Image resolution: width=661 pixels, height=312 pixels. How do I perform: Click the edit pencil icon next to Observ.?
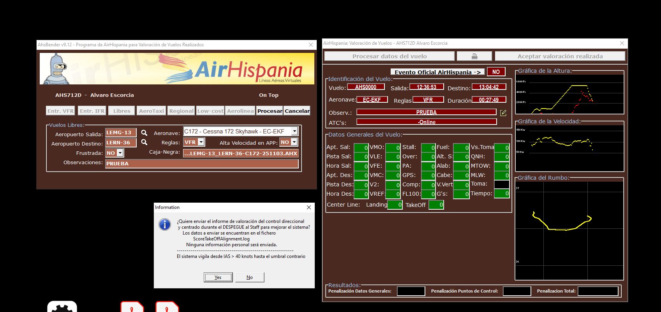[503, 113]
